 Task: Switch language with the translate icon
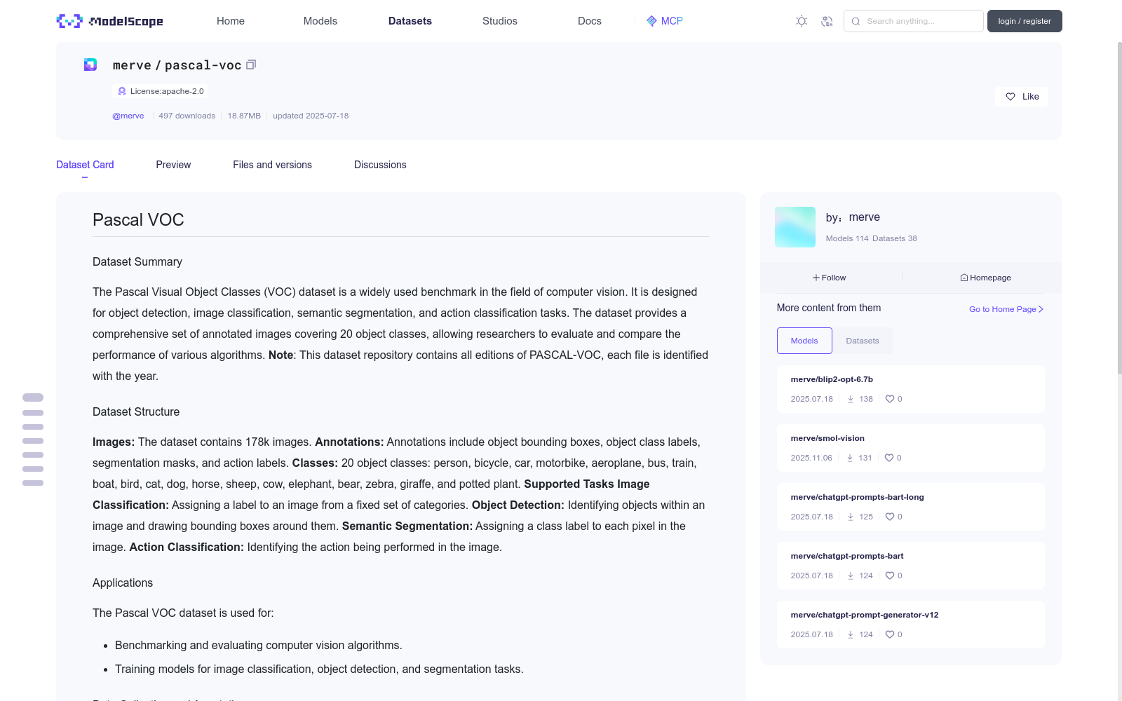(827, 21)
